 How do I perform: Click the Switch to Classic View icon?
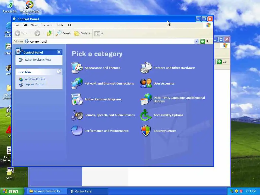click(21, 60)
